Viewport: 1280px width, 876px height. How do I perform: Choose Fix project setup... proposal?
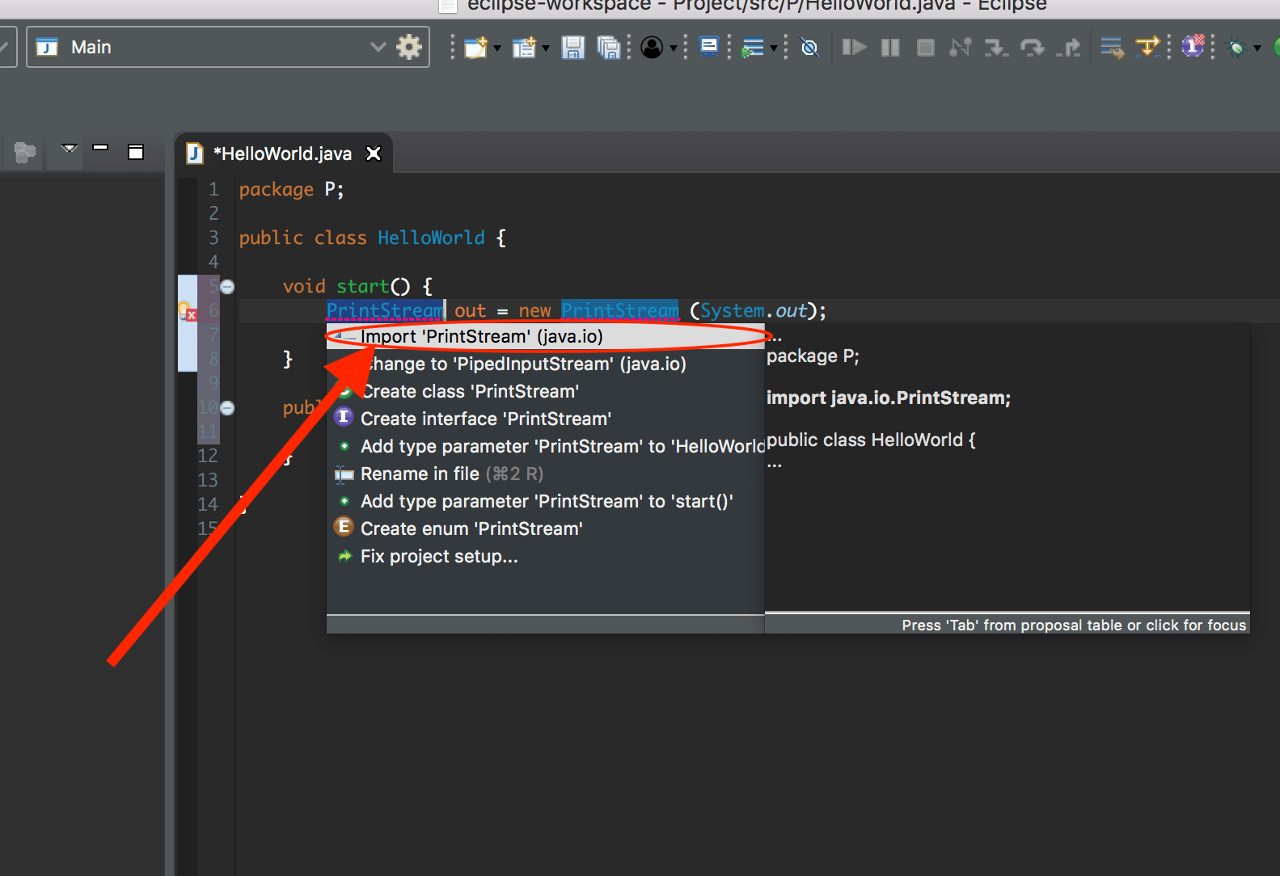point(545,556)
